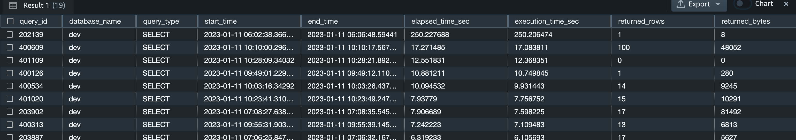796x140 pixels.
Task: Click start time 2023-01-11 10:03:16.34292
Action: click(249, 86)
